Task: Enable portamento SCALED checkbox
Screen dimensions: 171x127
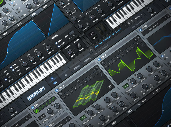Action: pyautogui.click(x=72, y=44)
